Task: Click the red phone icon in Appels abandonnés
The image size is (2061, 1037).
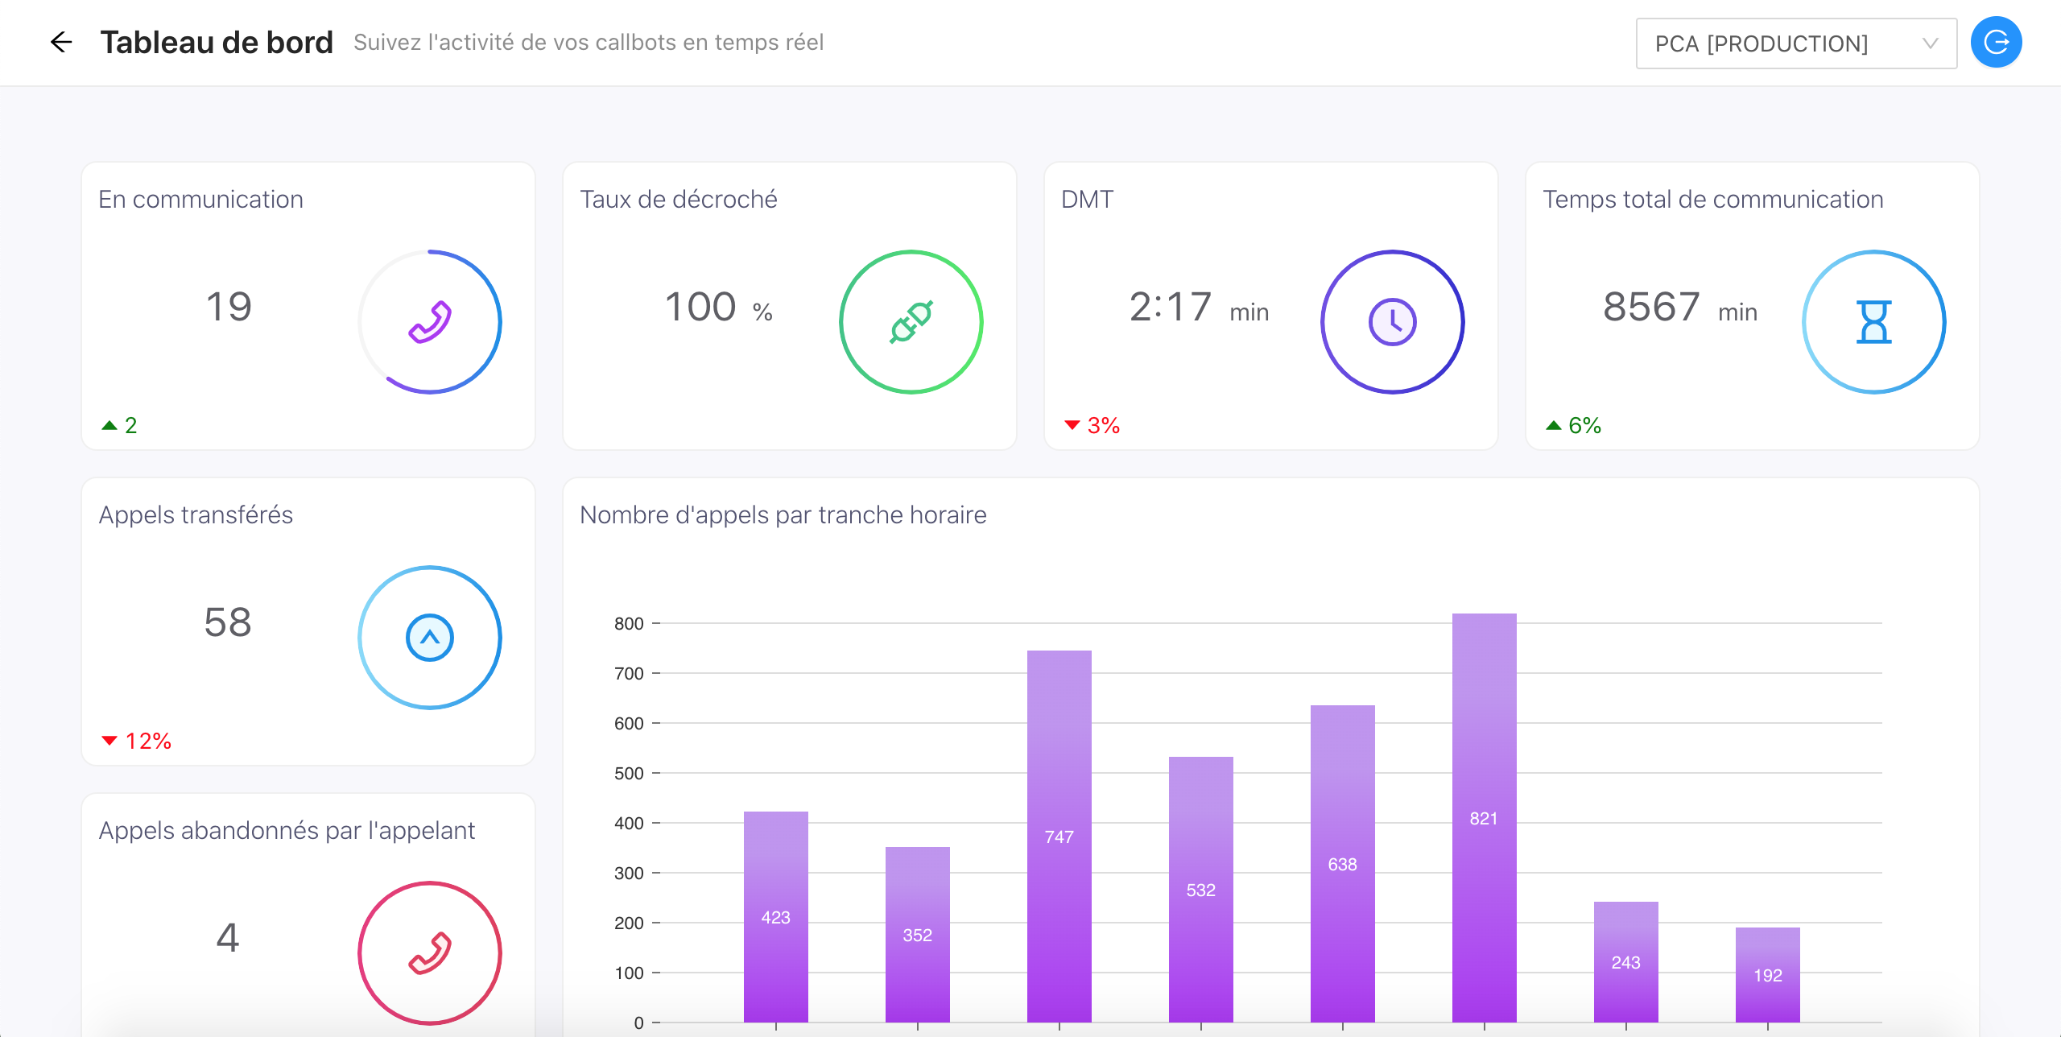Action: [x=430, y=953]
